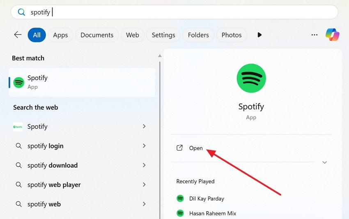Viewport: 349px width, 219px height.
Task: Select the Spotify App best match result
Action: click(82, 83)
